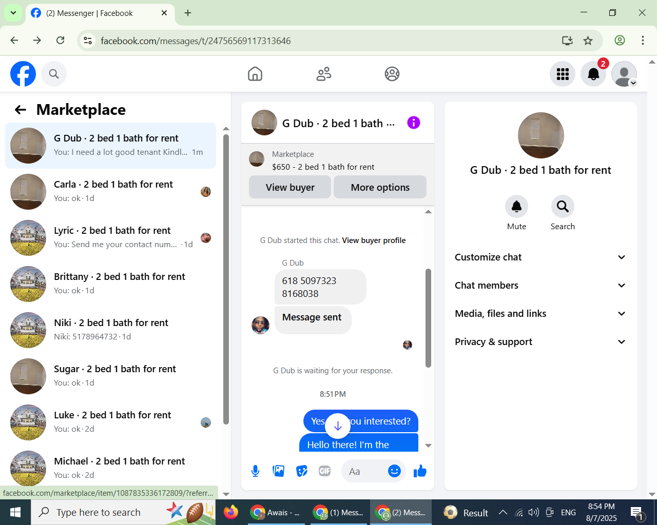Viewport: 657px width, 525px height.
Task: Click the address bar URL
Action: point(196,41)
